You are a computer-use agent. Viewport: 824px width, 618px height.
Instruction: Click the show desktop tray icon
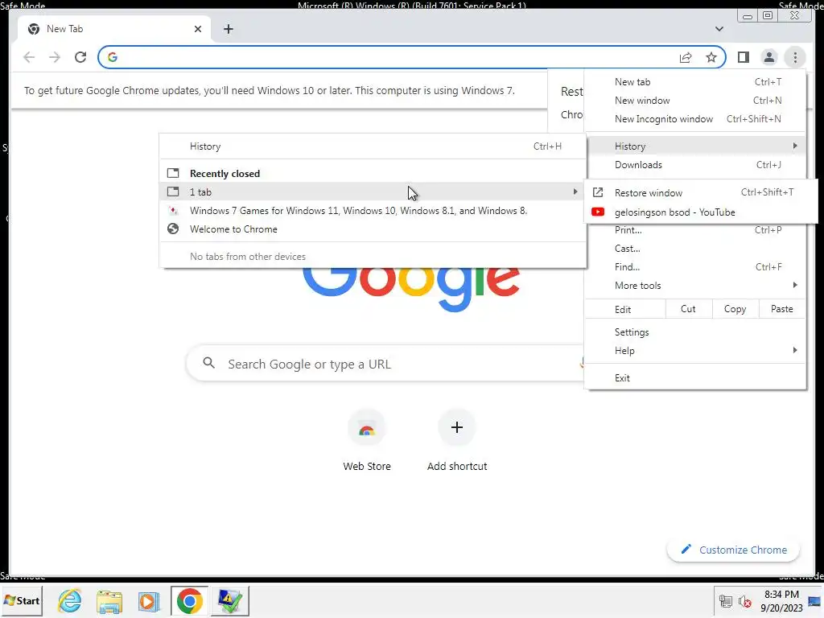814,601
